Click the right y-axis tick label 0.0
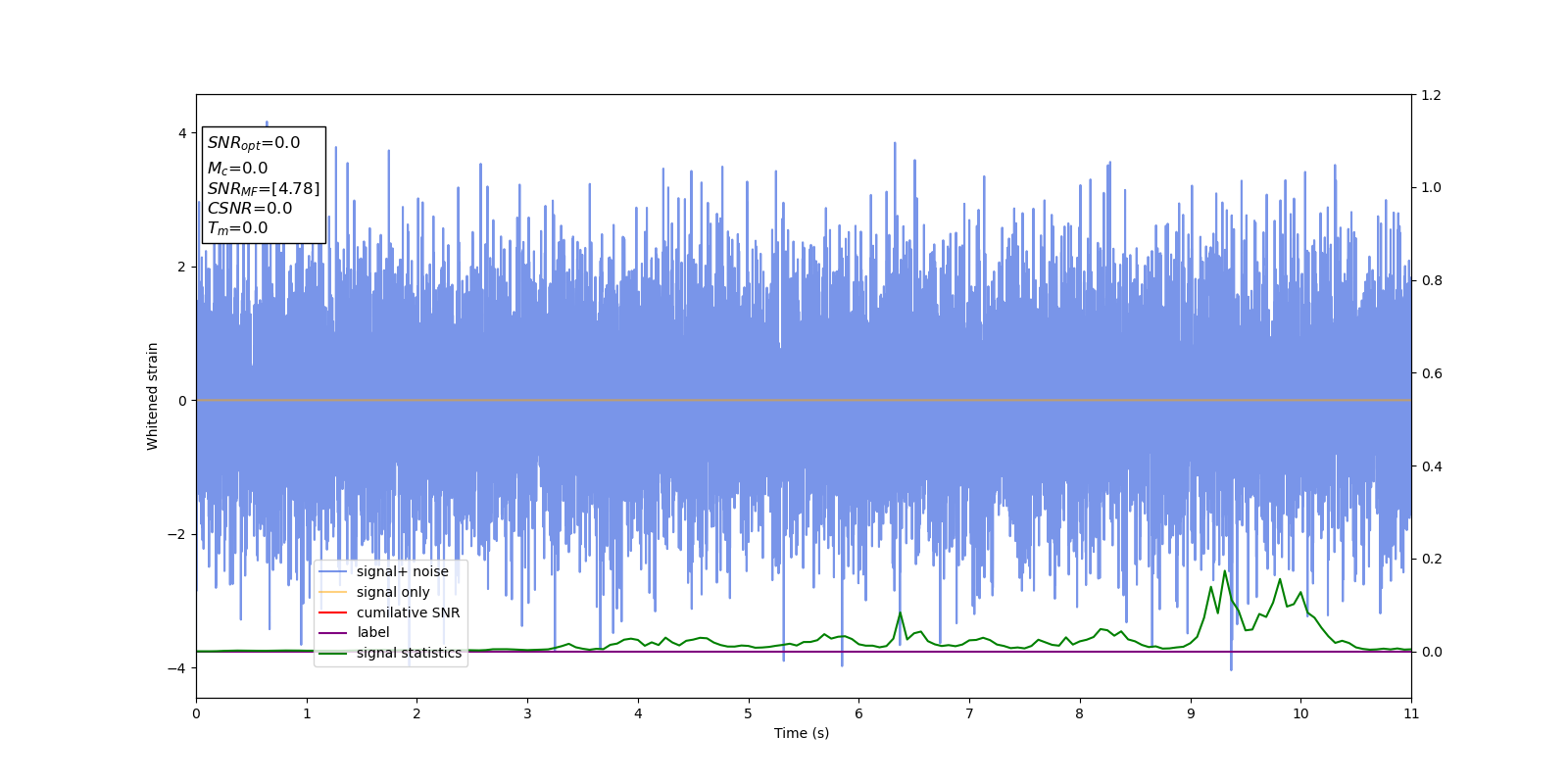The image size is (1568, 784). pos(1431,652)
